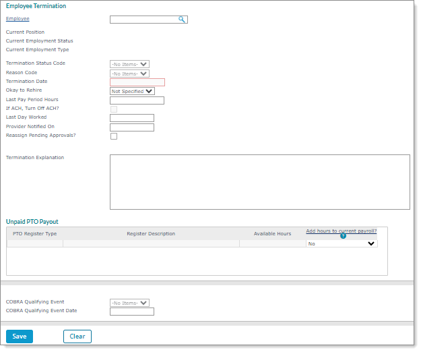Image resolution: width=421 pixels, height=352 pixels.
Task: Click the Add hours to current payroll link
Action: [x=341, y=231]
